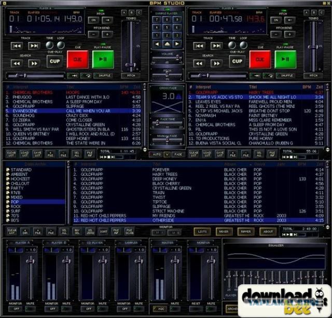Skip to next track in Player A

point(34,46)
